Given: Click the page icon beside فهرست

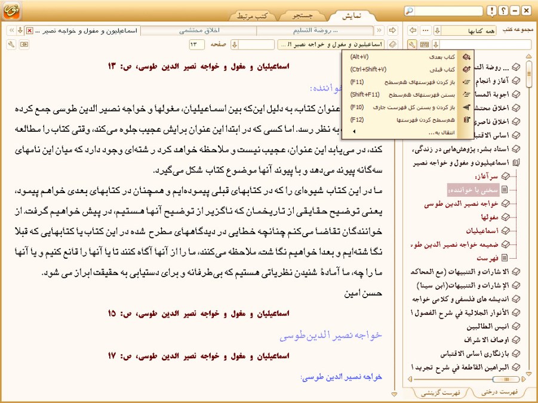Looking at the screenshot, I should pyautogui.click(x=505, y=258).
